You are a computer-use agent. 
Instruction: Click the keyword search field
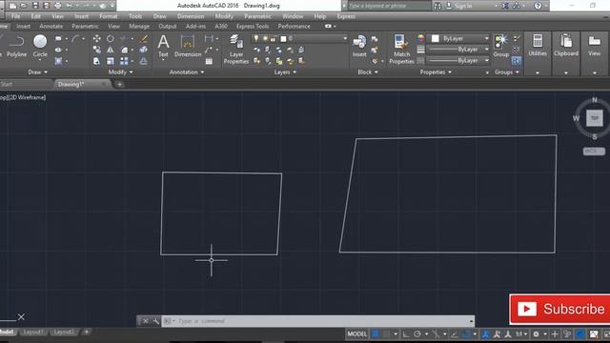389,6
